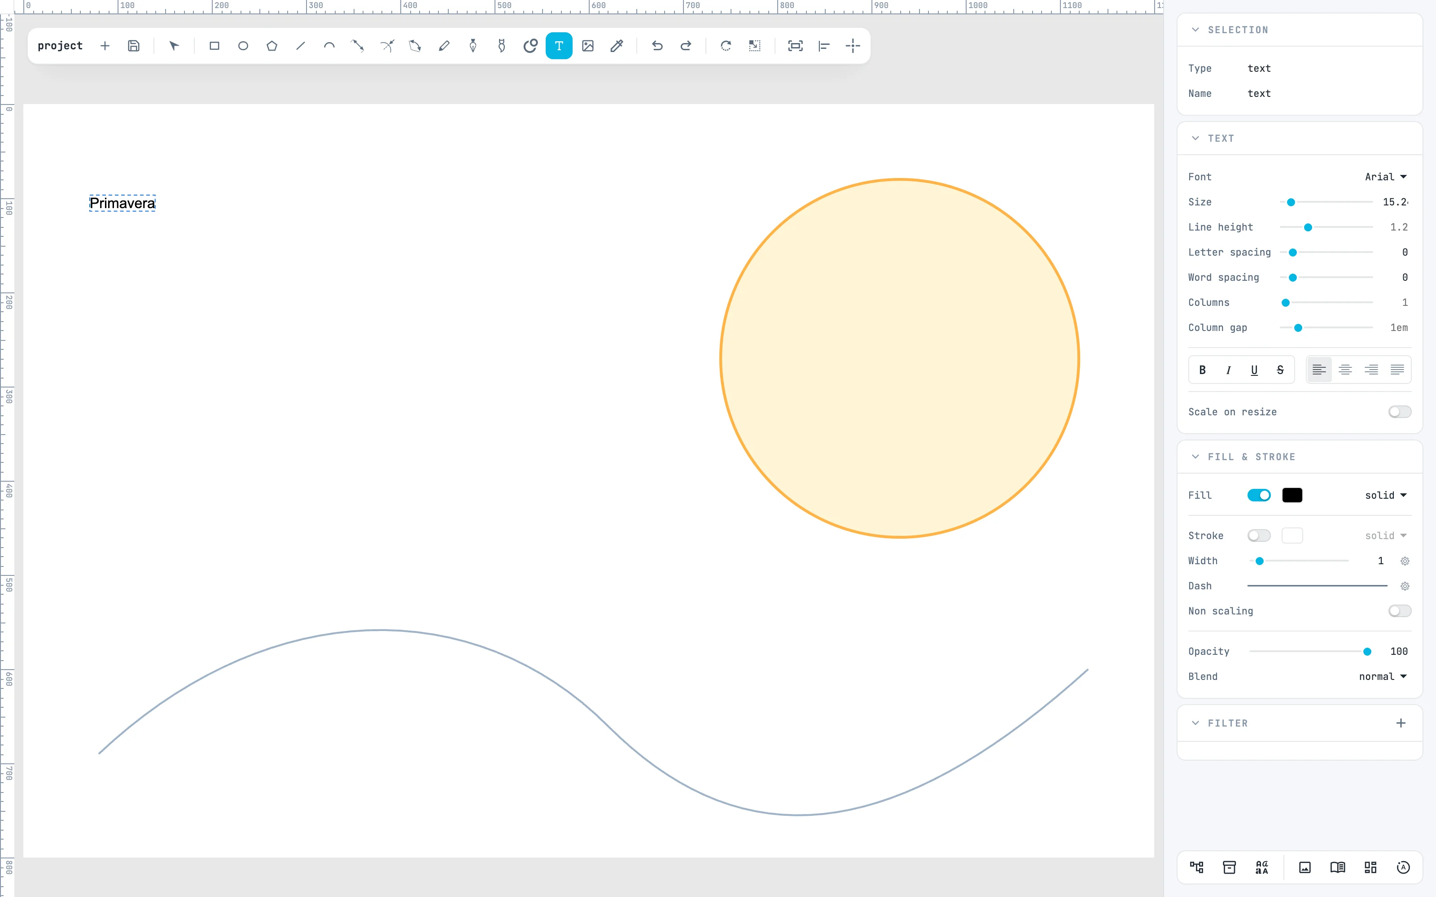
Task: Save the project with disk icon
Action: coord(134,46)
